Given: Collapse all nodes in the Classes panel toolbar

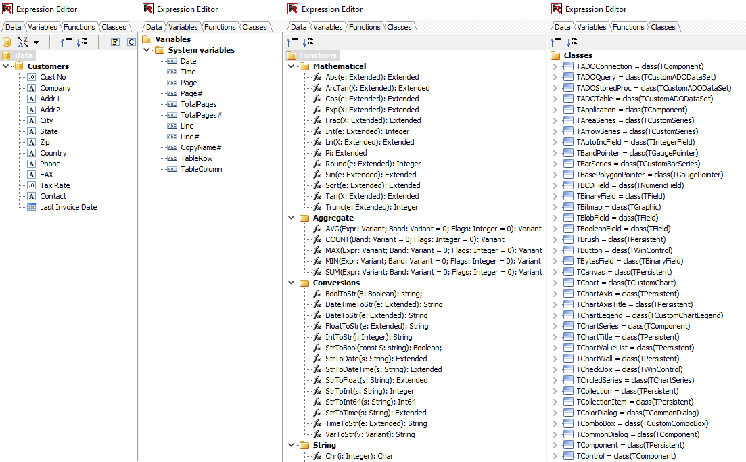Looking at the screenshot, I should (556, 41).
